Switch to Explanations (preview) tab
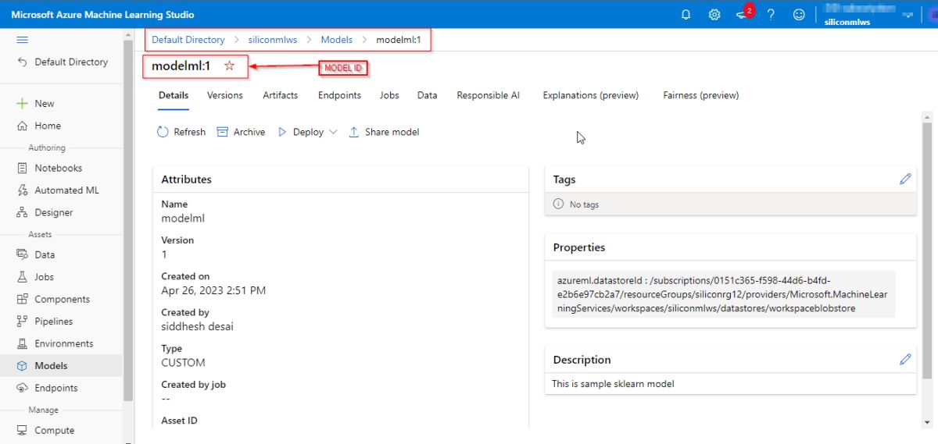938x444 pixels. tap(591, 95)
